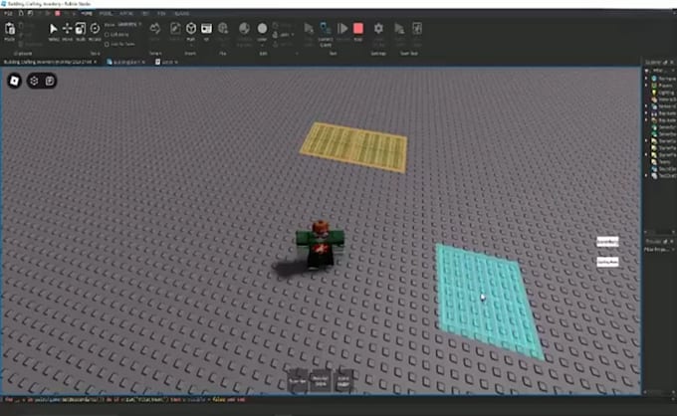The height and width of the screenshot is (416, 677).
Task: Switch to the third script document tab
Action: click(x=166, y=62)
